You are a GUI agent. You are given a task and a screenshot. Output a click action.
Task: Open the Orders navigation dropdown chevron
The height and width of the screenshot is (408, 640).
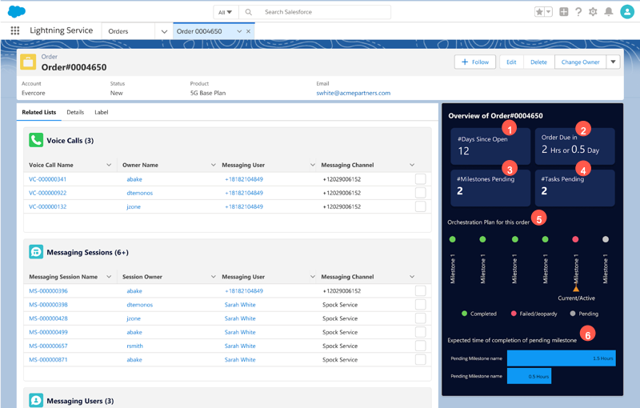pos(164,31)
